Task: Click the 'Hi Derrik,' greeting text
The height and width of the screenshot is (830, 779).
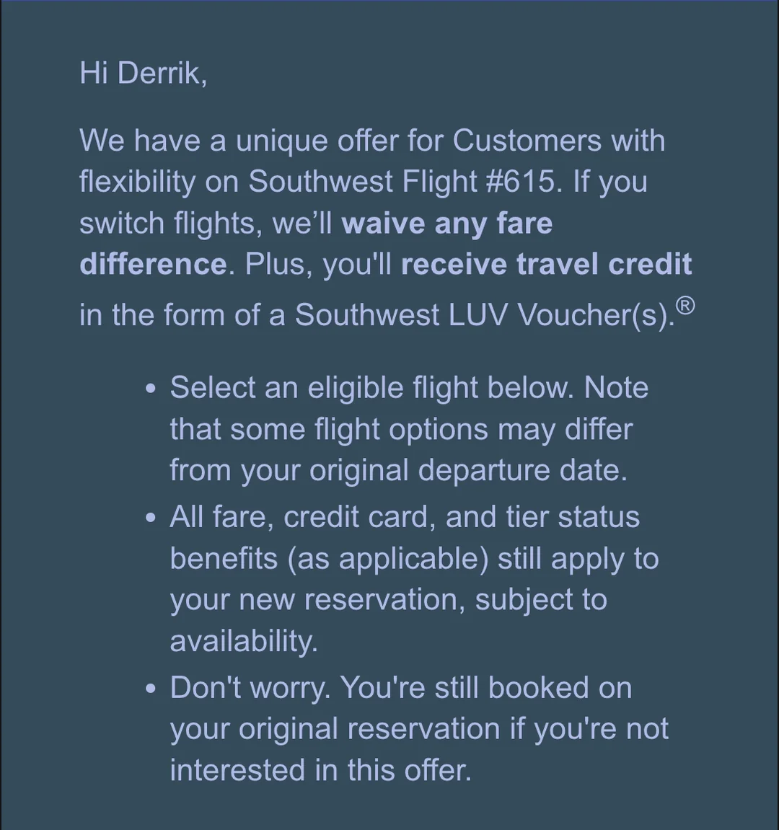Action: pos(143,73)
